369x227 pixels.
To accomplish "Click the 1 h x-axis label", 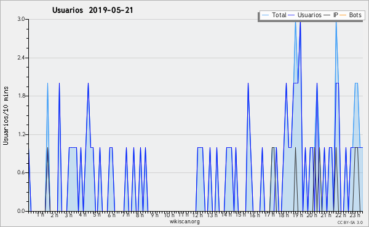I will click(x=40, y=215).
